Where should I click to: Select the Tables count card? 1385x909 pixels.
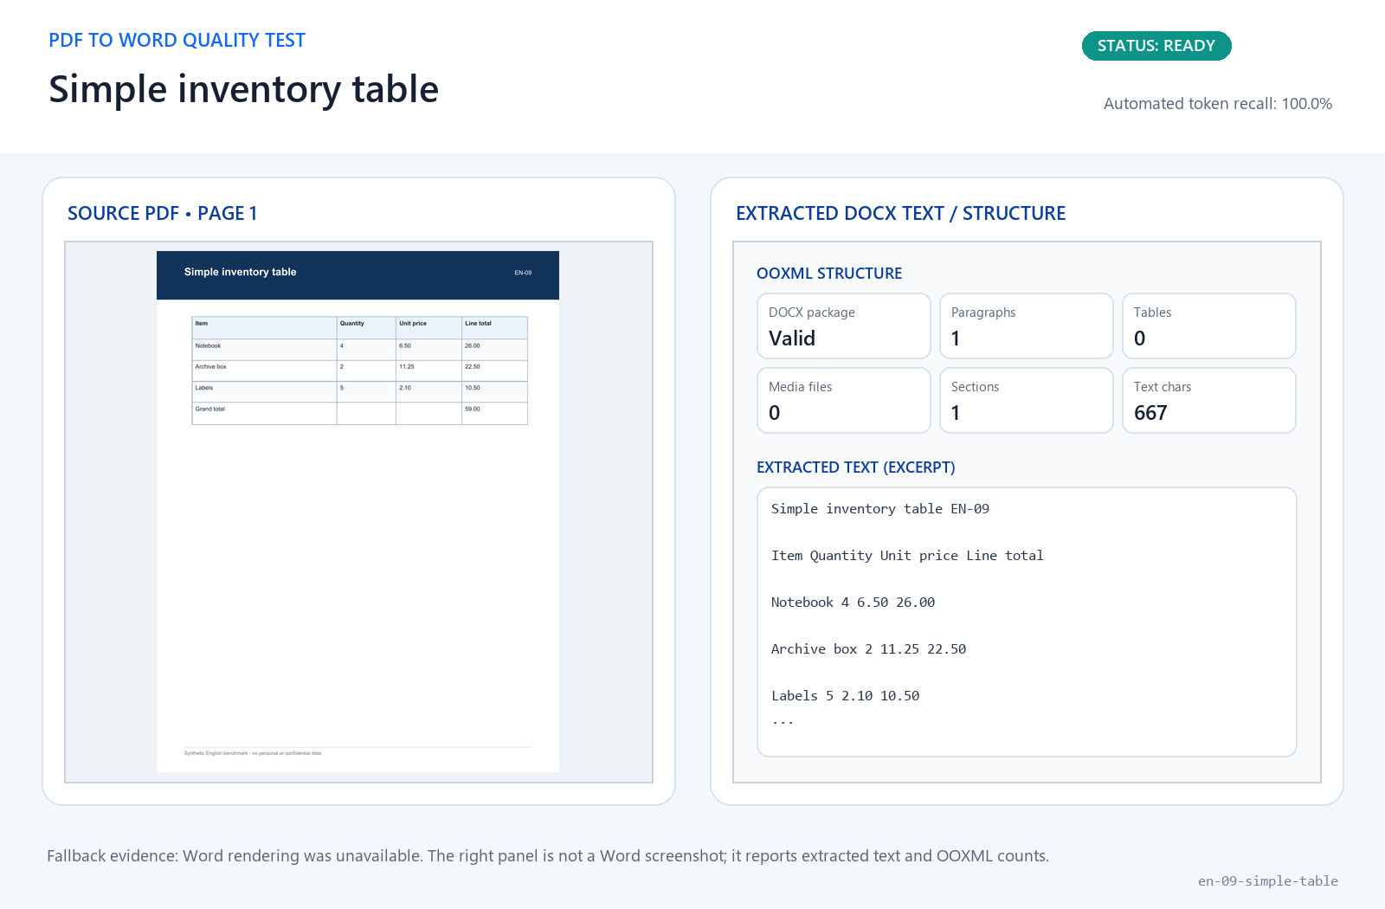tap(1209, 326)
